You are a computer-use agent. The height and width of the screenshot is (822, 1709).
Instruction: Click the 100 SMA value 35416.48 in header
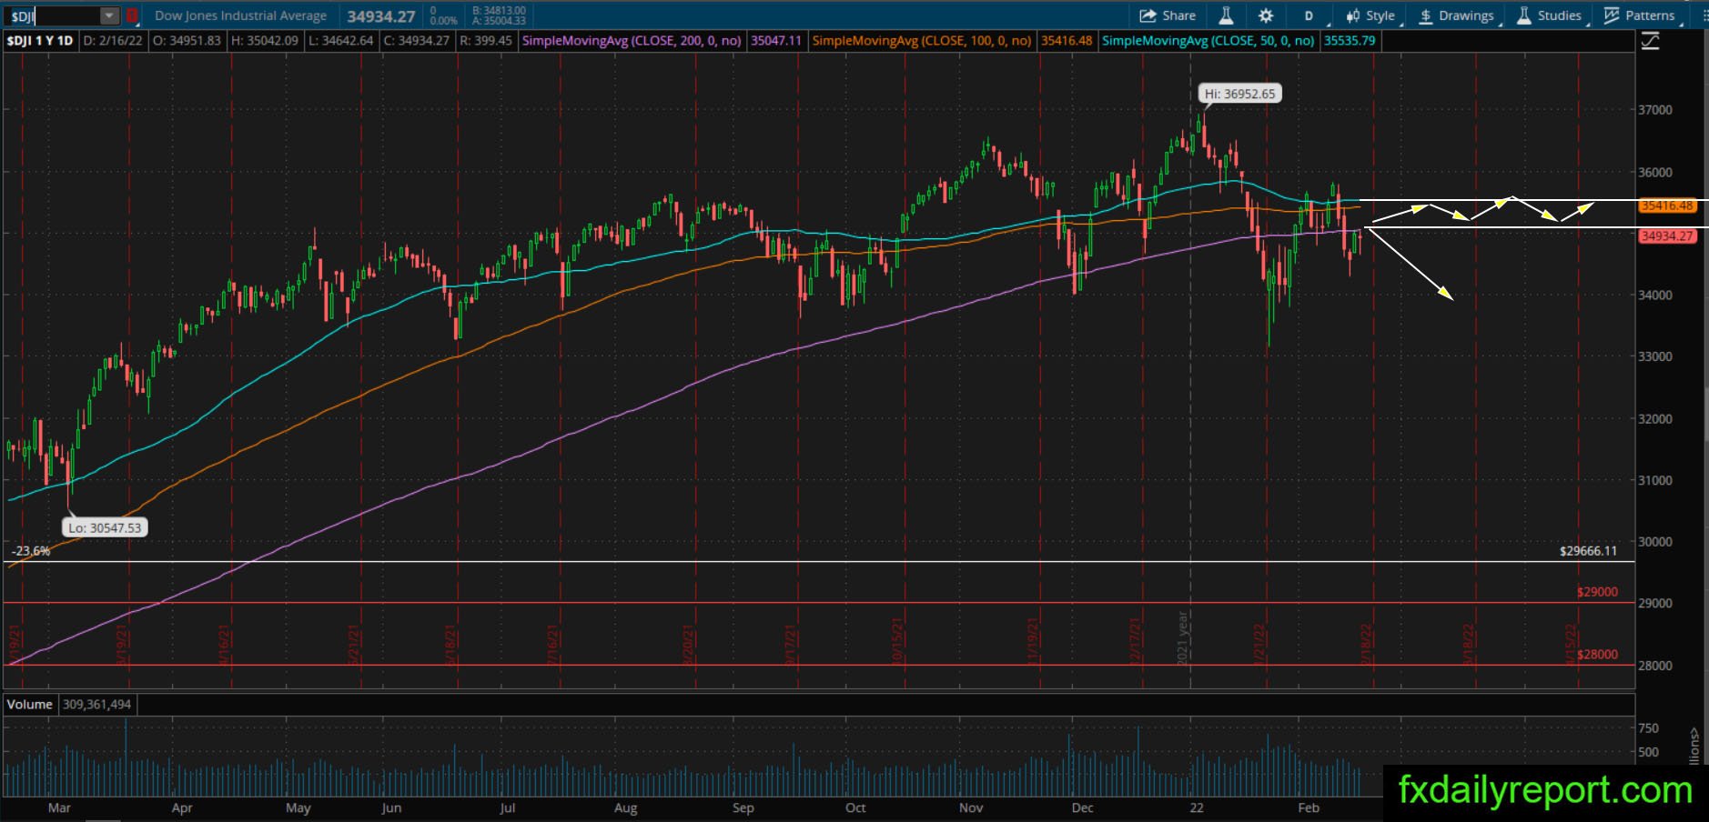coord(1067,41)
